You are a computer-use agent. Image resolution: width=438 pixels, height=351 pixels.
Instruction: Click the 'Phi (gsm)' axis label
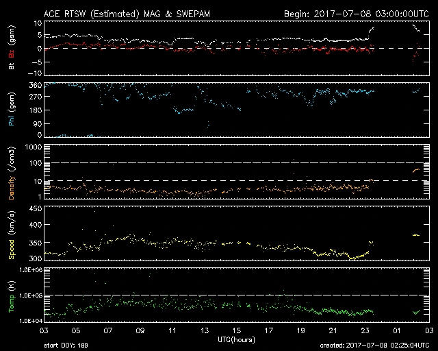[12, 109]
